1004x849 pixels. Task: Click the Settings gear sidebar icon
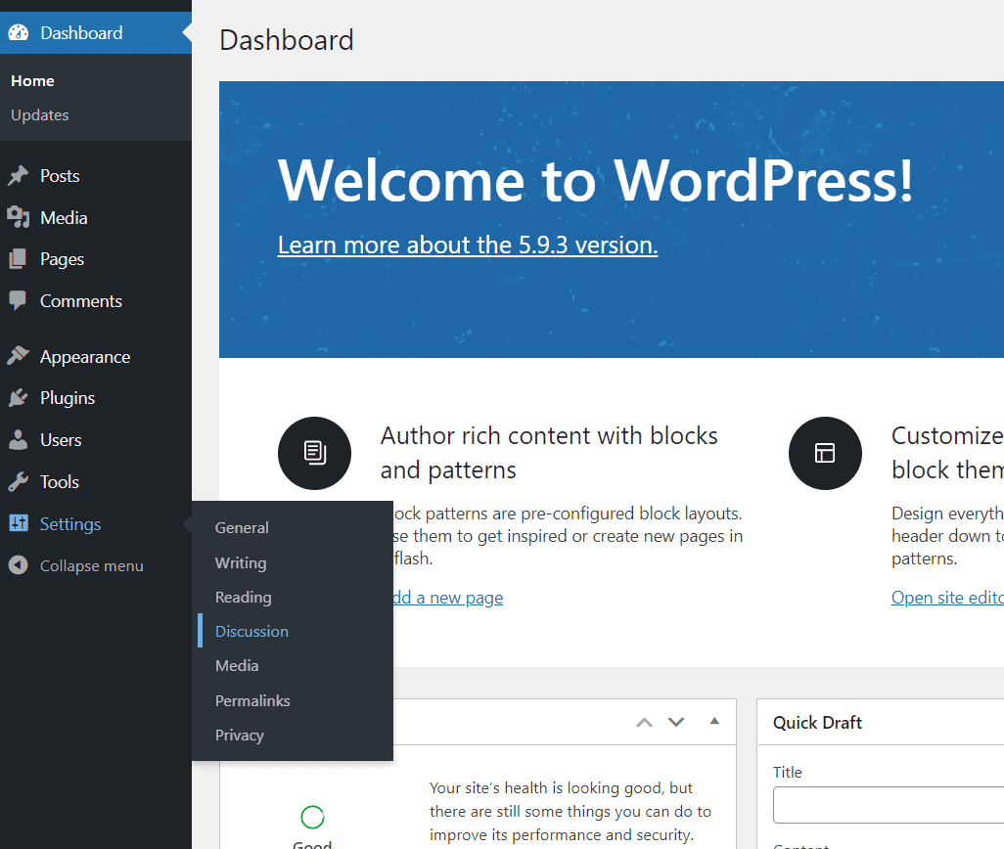pyautogui.click(x=21, y=523)
